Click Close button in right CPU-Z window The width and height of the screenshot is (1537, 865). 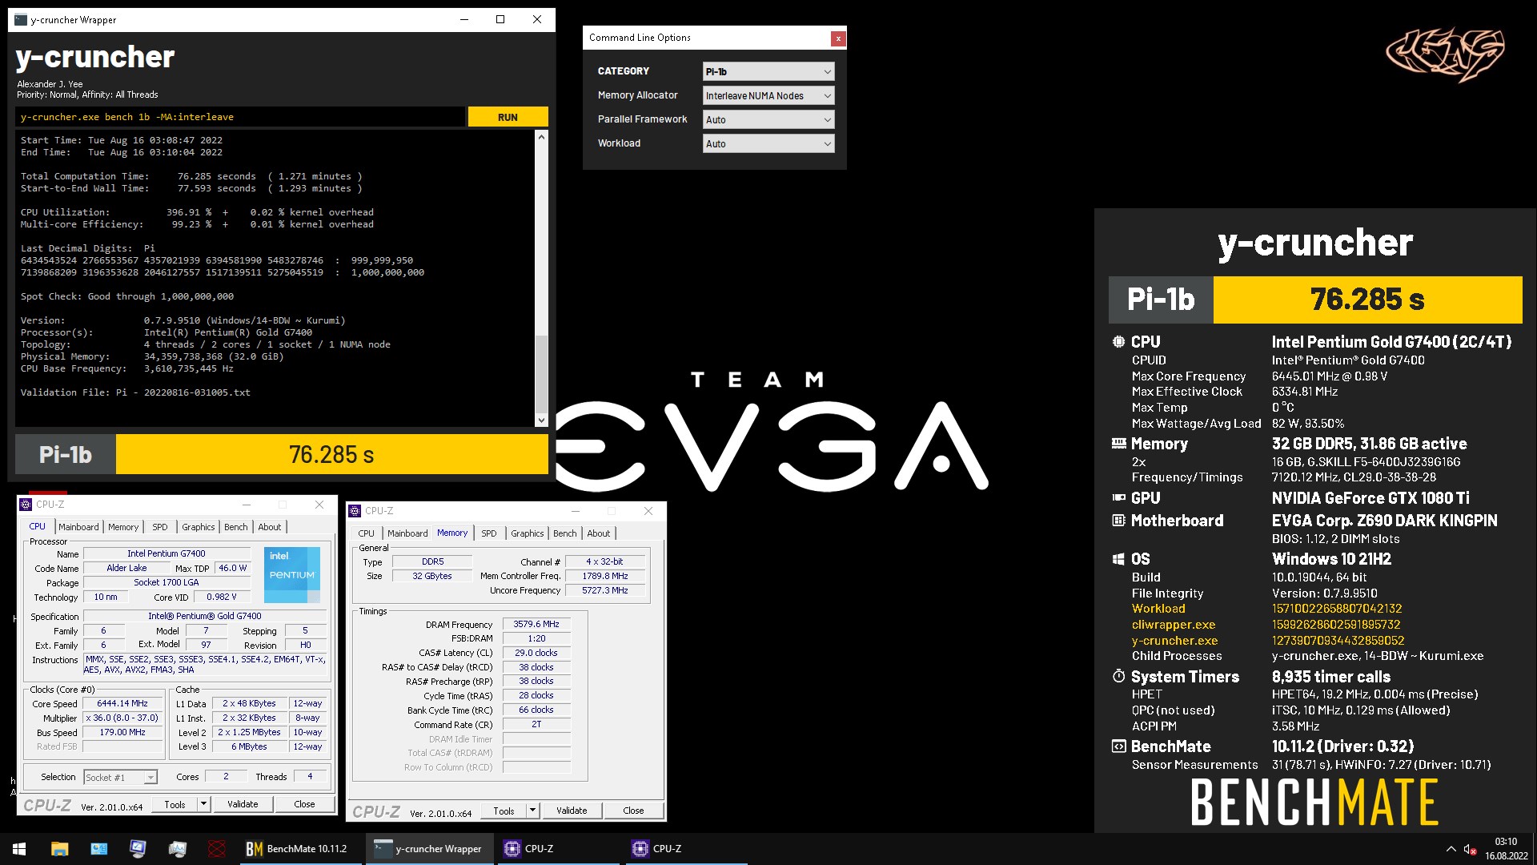(x=633, y=811)
